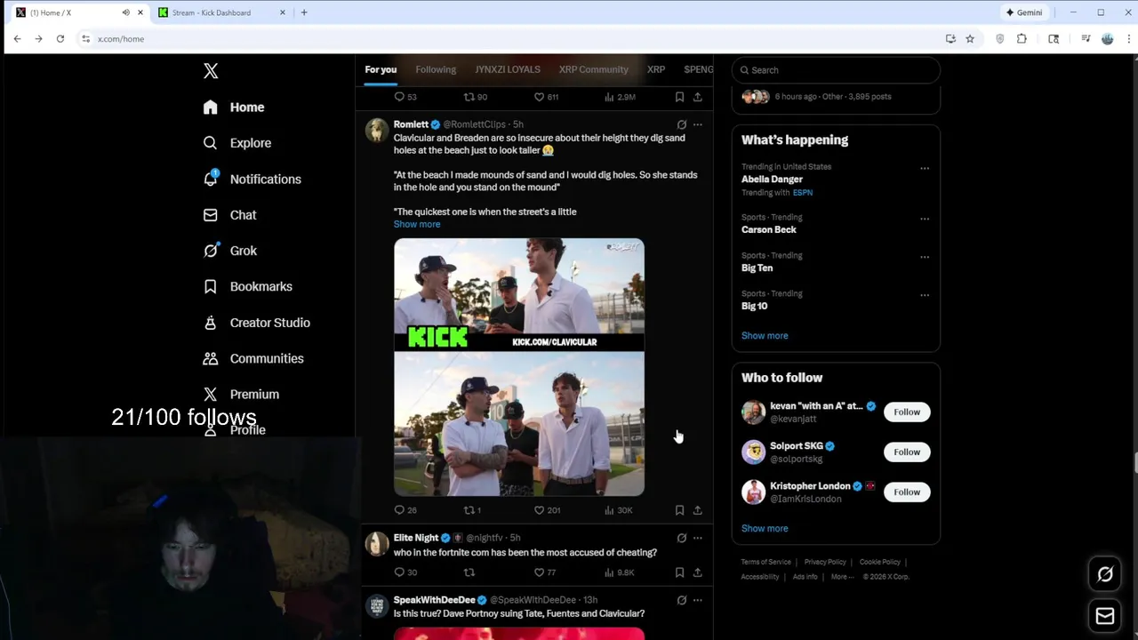Open the Creator Studio icon
This screenshot has height=640, width=1138.
coord(210,323)
